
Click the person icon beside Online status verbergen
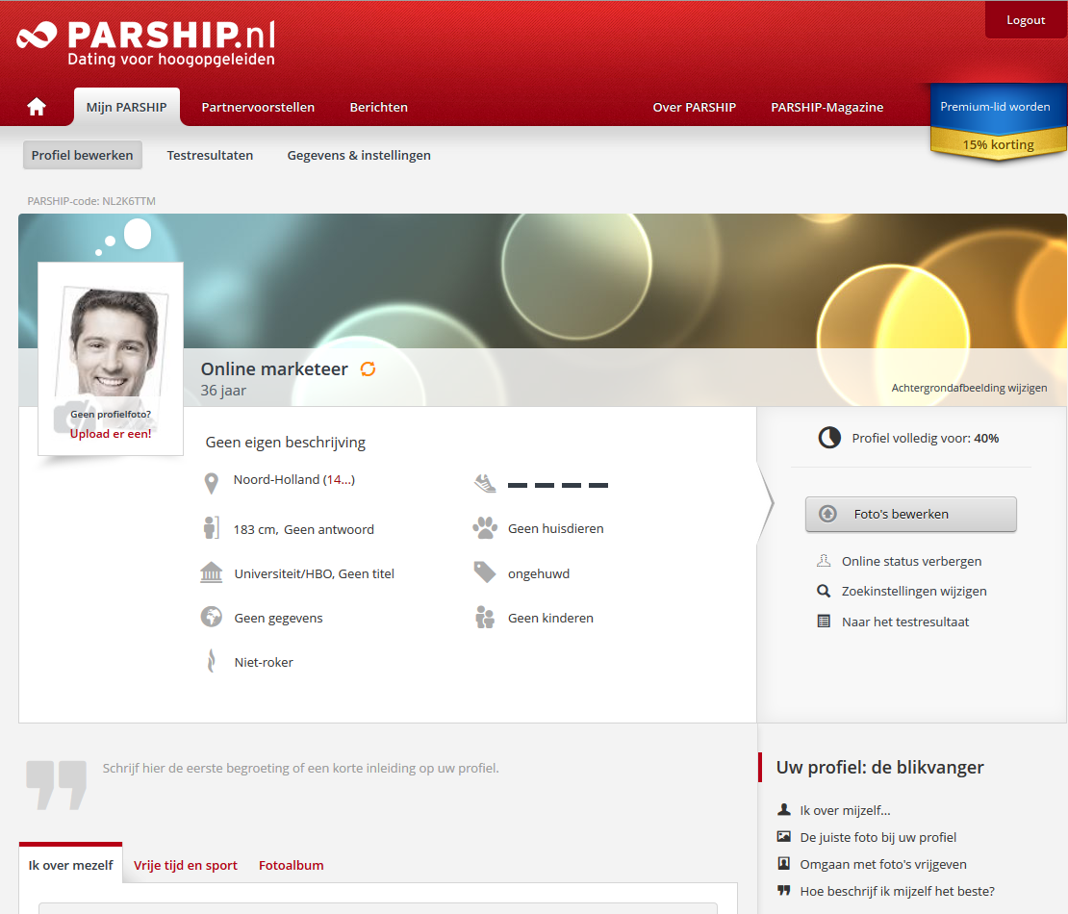824,561
